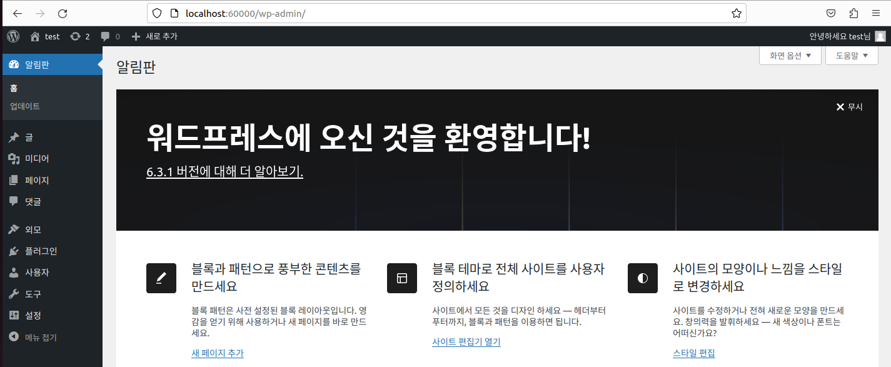891x367 pixels.
Task: Click the 워드프레스에 오신 것을 환영합니다! heading
Action: [x=368, y=138]
